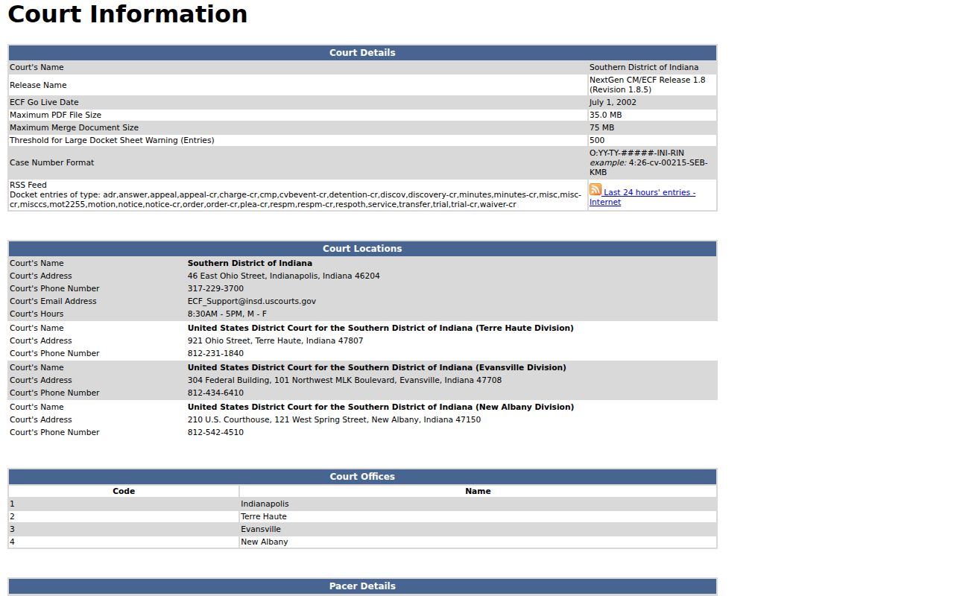
Task: Click the Court Offices section header
Action: coord(362,477)
